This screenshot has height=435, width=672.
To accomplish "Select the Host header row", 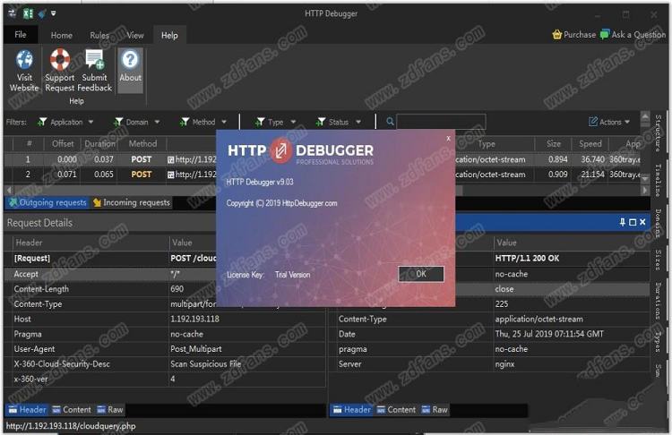I will (165, 319).
